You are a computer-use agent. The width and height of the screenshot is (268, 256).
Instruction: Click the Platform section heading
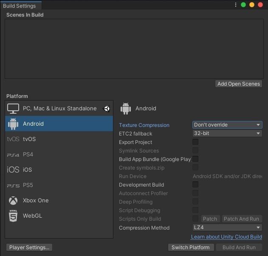(x=17, y=96)
